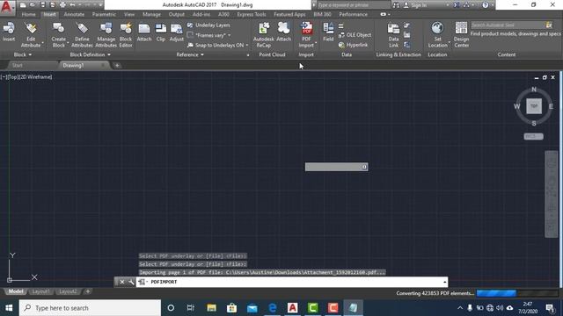Start the PDF Import tool
Screen dimensions: 563x316
point(306,35)
